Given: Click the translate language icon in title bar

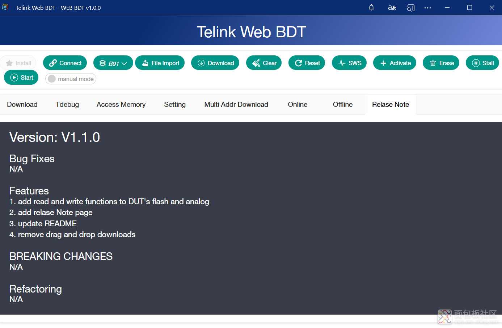Looking at the screenshot, I should coord(392,8).
